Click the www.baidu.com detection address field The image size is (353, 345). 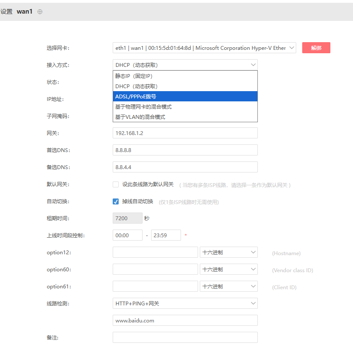pos(185,321)
